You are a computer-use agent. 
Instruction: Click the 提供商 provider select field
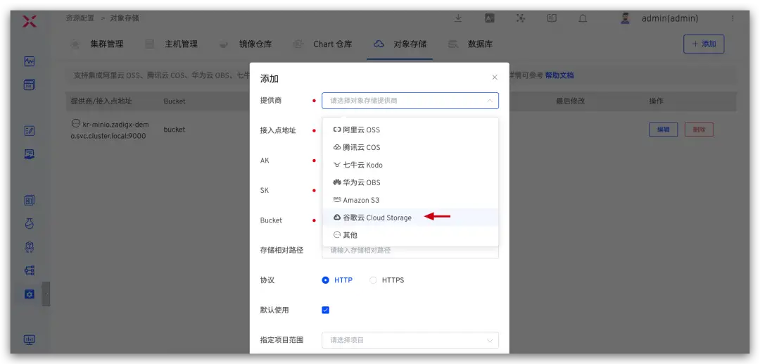click(410, 101)
